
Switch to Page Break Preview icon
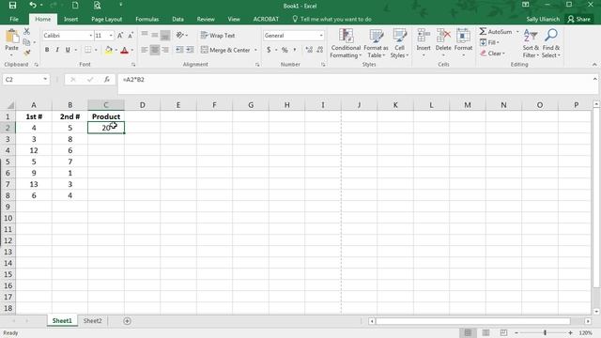[x=503, y=332]
